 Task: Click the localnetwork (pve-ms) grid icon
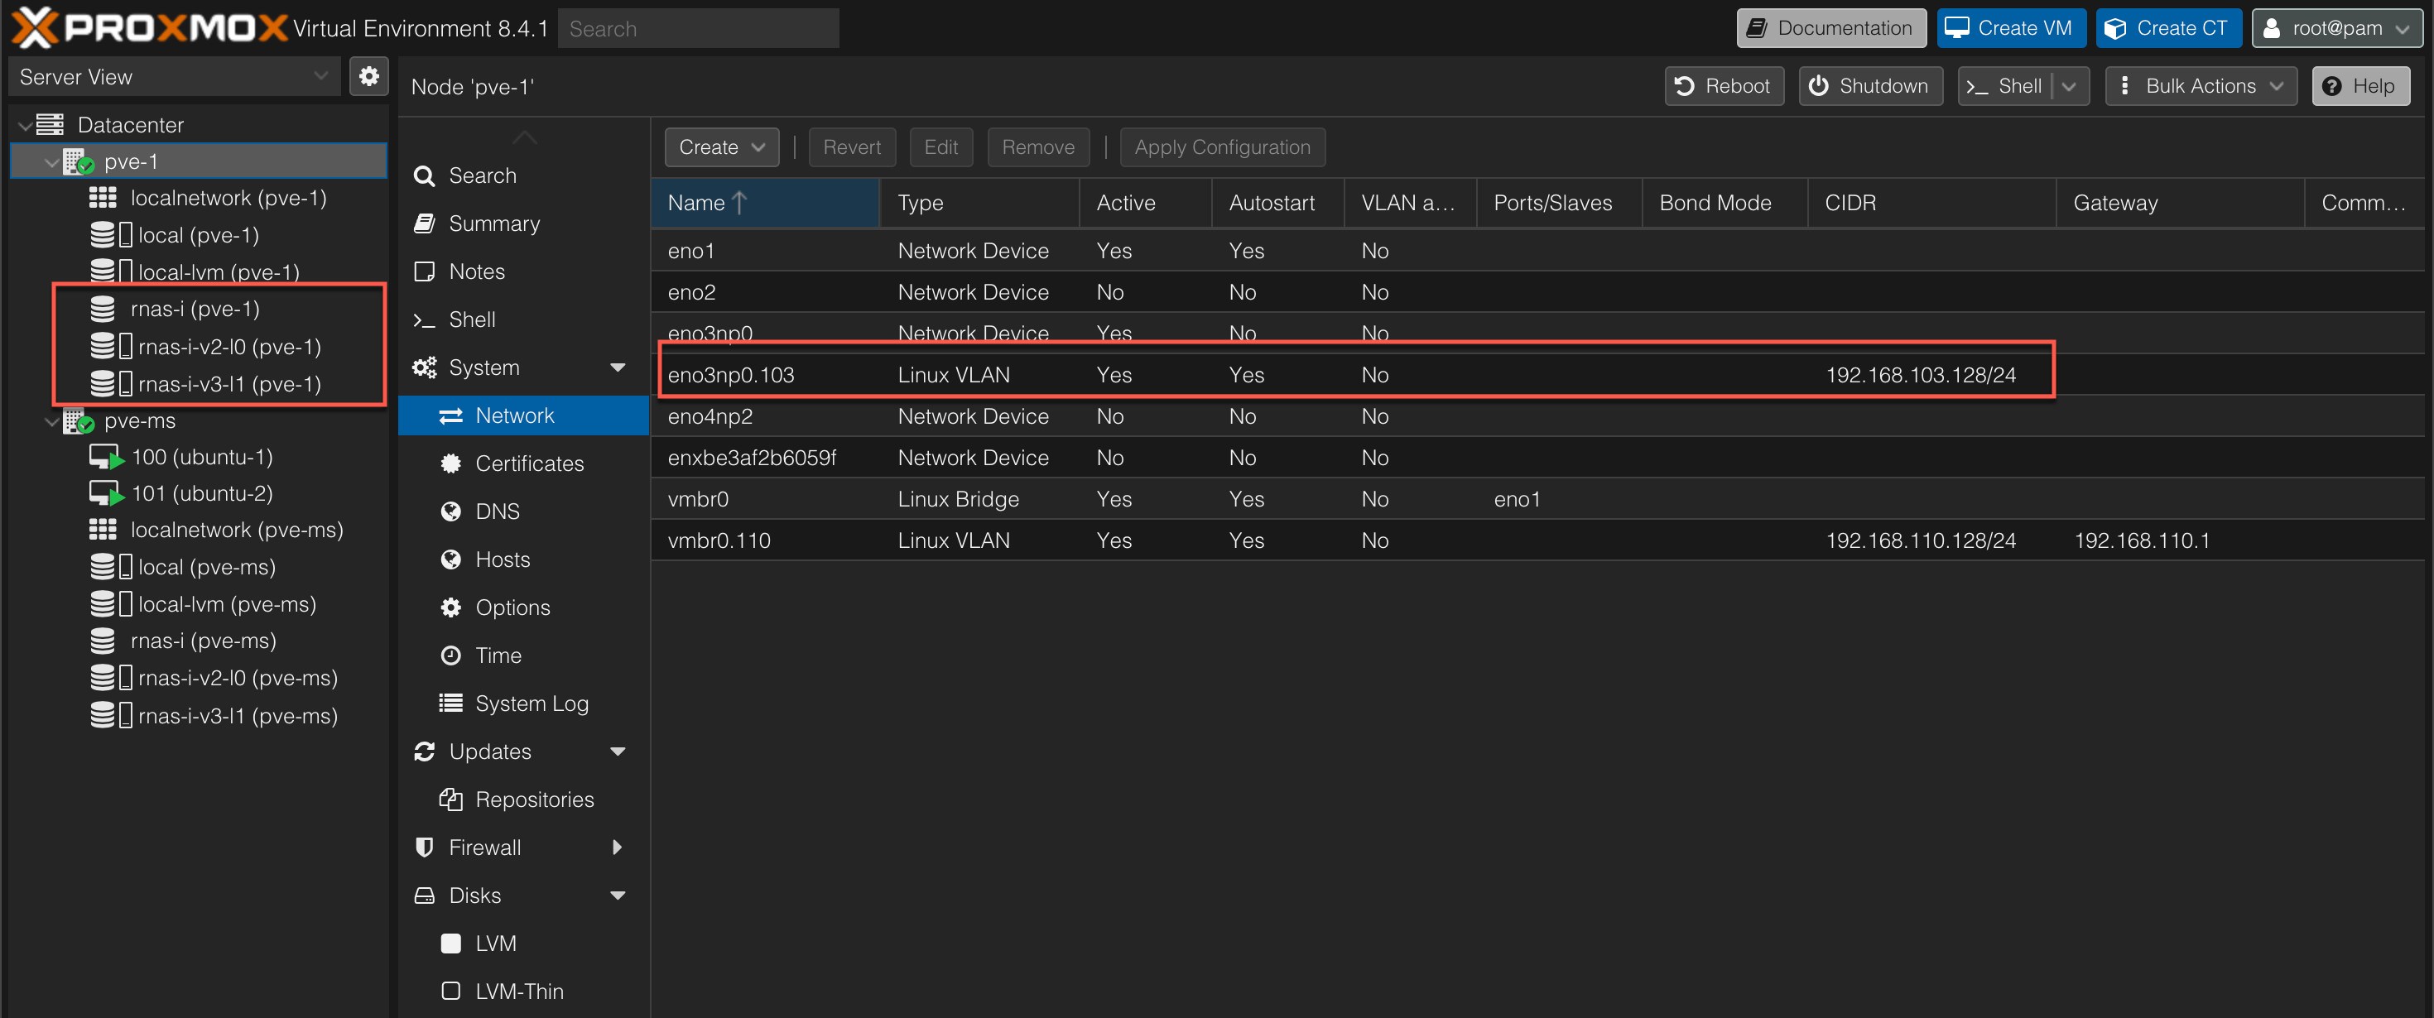coord(102,530)
